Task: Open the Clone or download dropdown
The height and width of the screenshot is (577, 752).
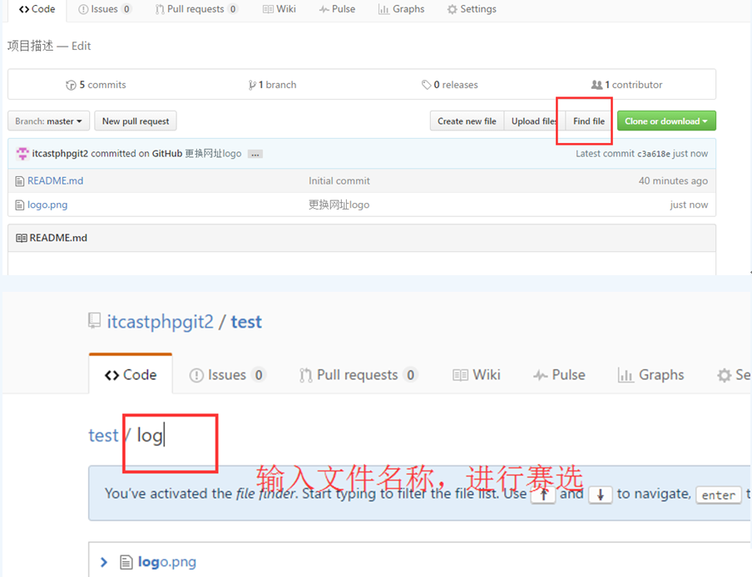Action: coord(665,121)
